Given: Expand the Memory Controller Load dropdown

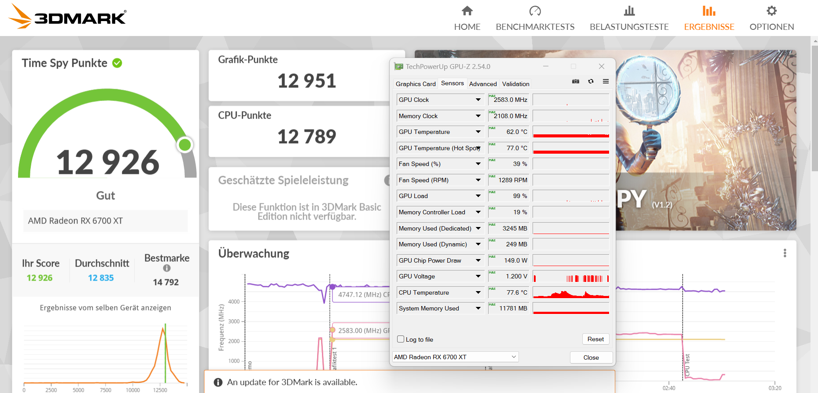Looking at the screenshot, I should 478,212.
